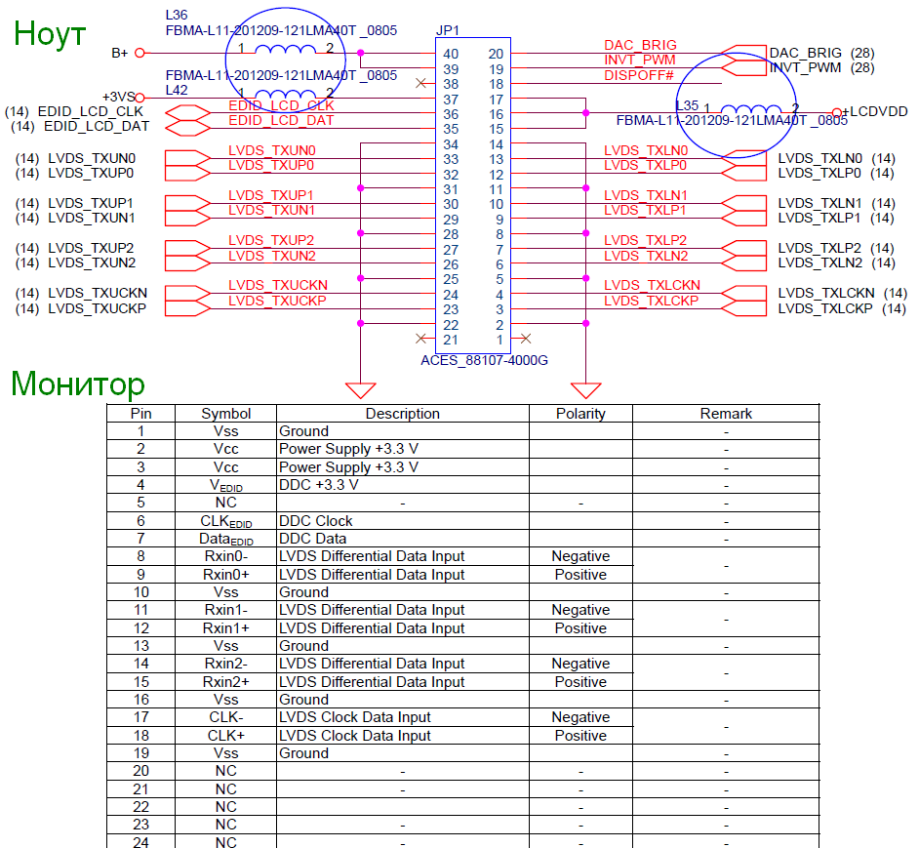Click the right ground triangle symbol
Image resolution: width=919 pixels, height=848 pixels.
click(585, 389)
